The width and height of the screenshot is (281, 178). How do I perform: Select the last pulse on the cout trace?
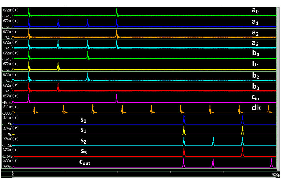[271, 163]
